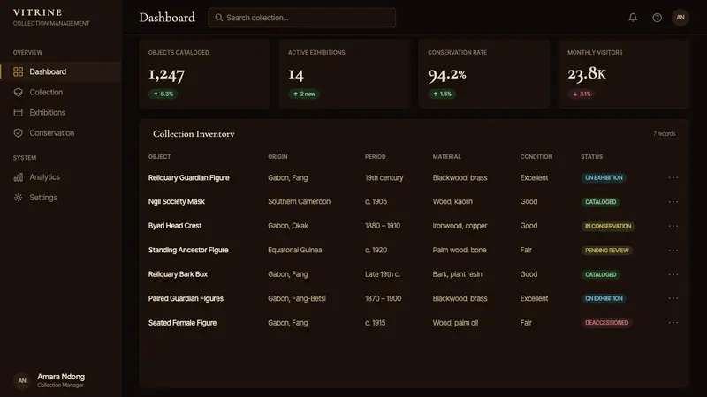707x397 pixels.
Task: Select the Conservation shield icon
Action: click(x=18, y=133)
